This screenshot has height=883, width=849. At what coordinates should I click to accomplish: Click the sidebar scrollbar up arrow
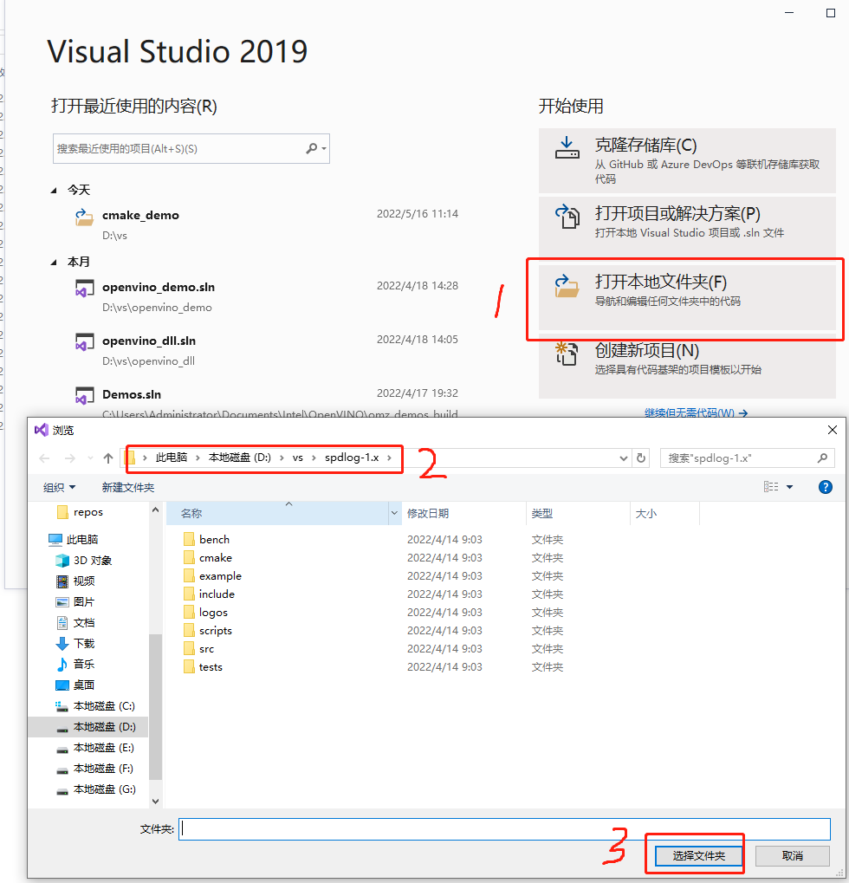click(155, 509)
